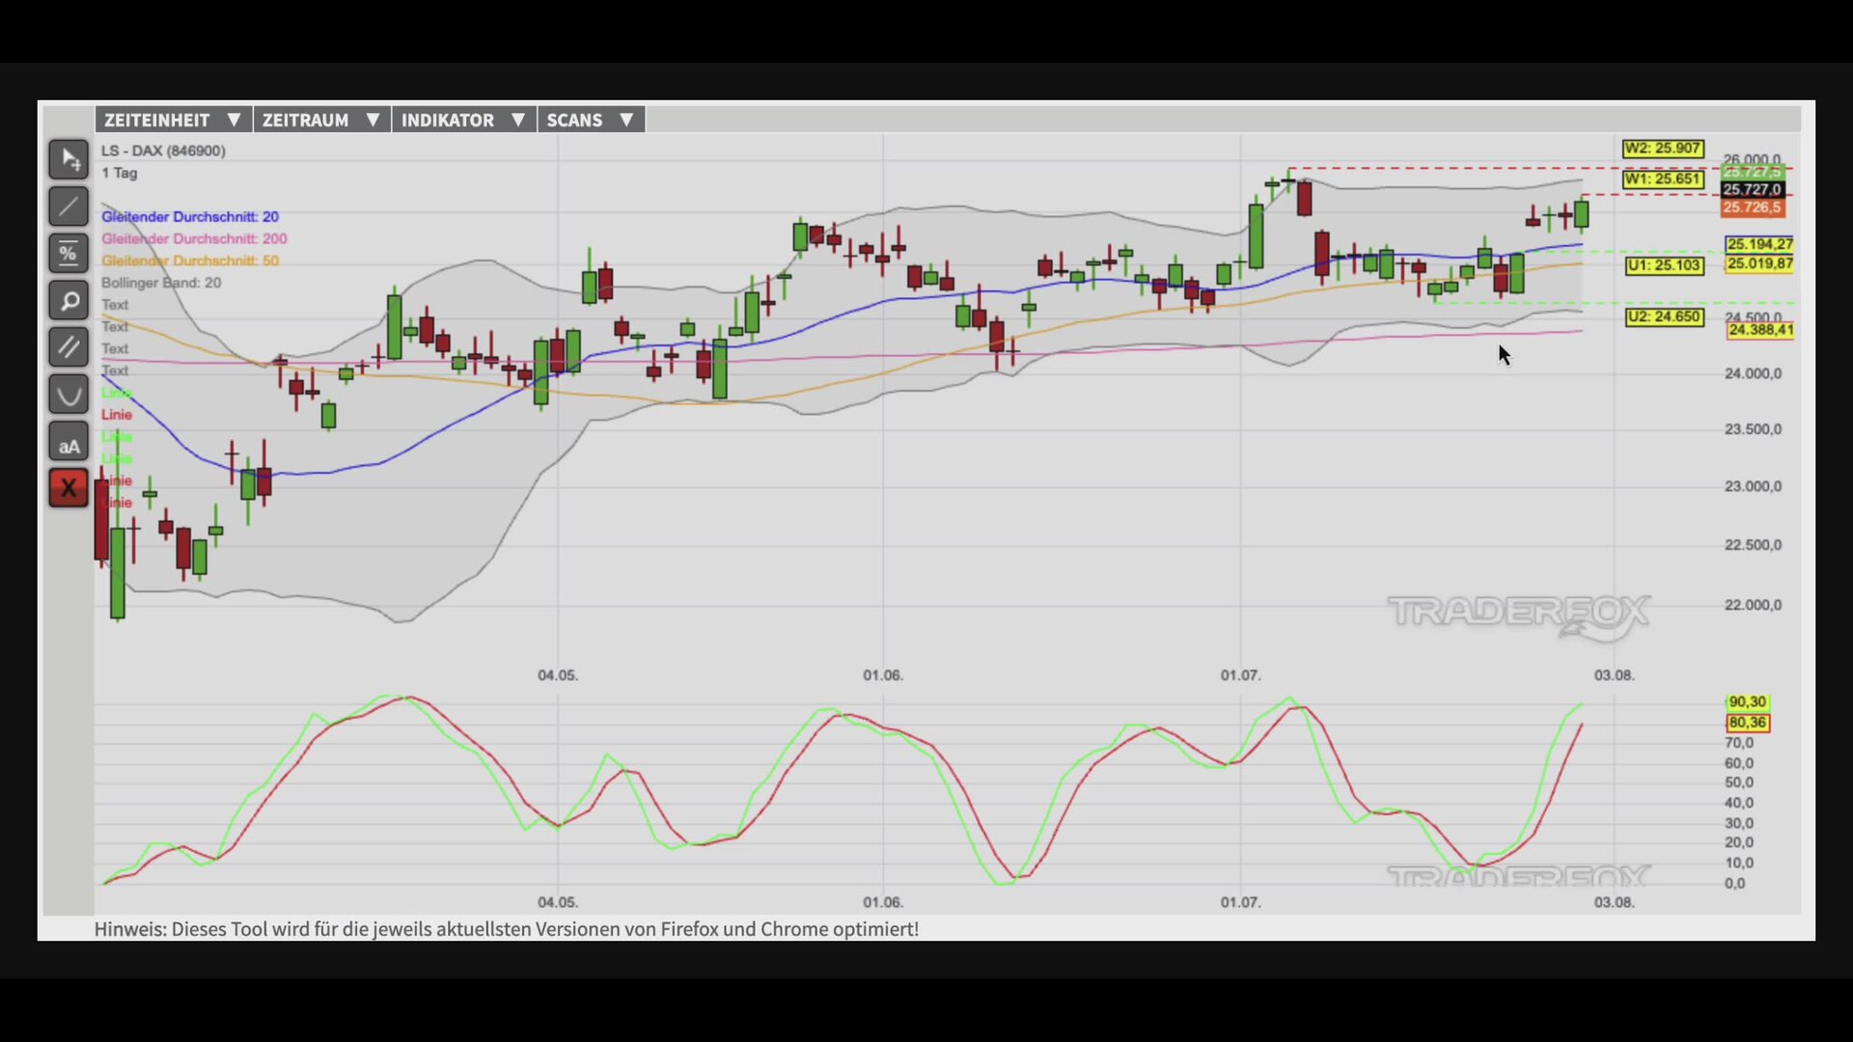Image resolution: width=1853 pixels, height=1042 pixels.
Task: Click the 01.07. date on price chart axis
Action: (x=1240, y=675)
